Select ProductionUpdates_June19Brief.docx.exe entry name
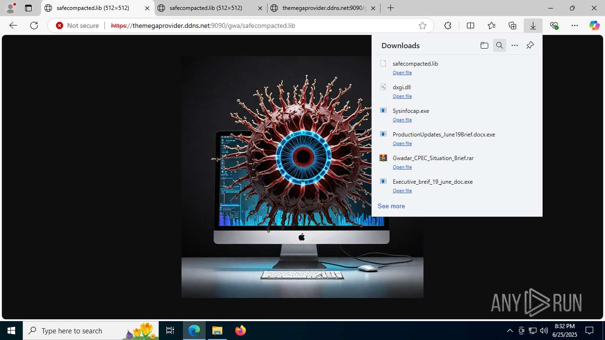This screenshot has width=605, height=340. point(444,134)
